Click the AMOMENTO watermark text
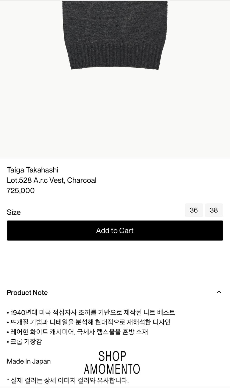This screenshot has width=230, height=388. 112,369
